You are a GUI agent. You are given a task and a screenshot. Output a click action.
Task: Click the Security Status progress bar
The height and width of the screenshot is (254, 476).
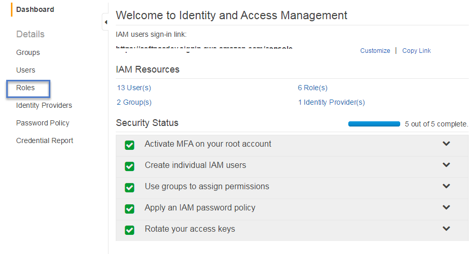(x=374, y=124)
